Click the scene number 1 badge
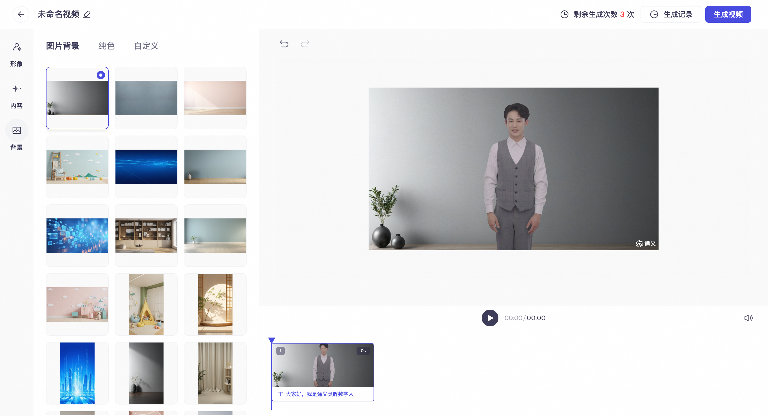The height and width of the screenshot is (416, 768). (x=280, y=351)
